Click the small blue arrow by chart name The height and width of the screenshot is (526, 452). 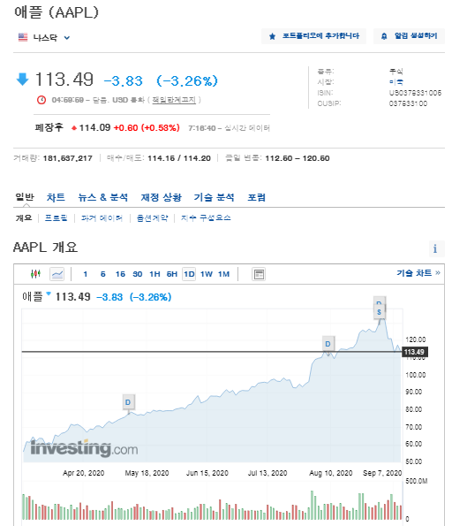[49, 293]
